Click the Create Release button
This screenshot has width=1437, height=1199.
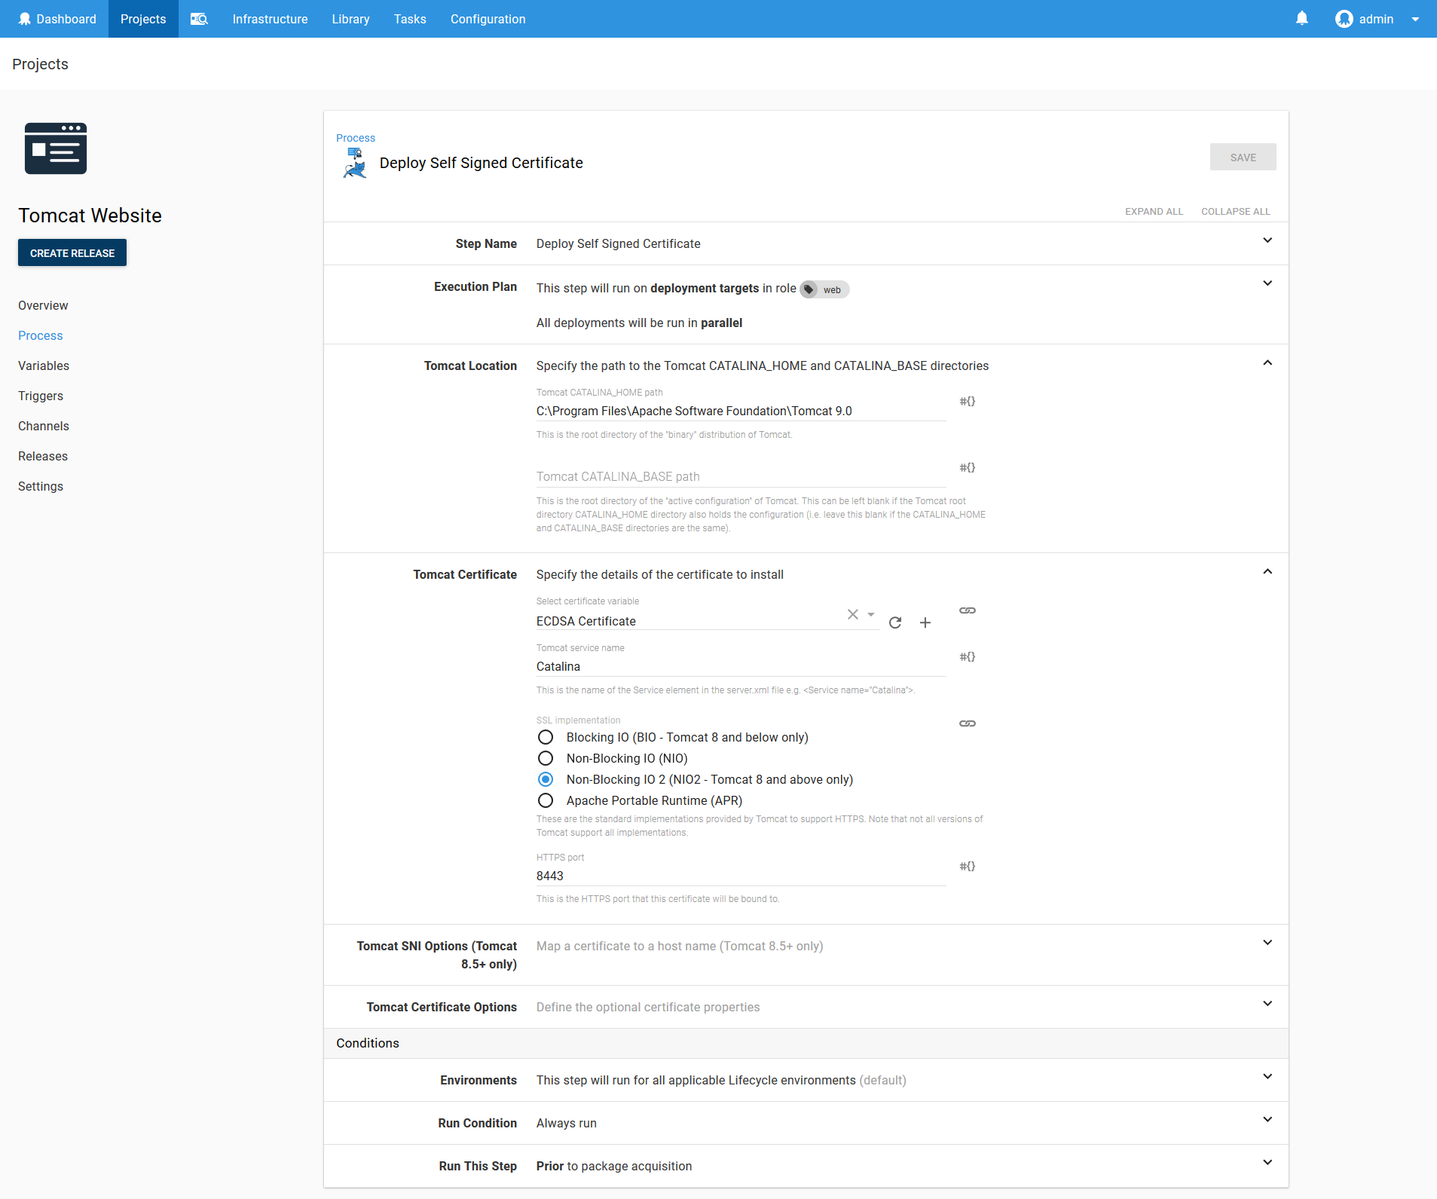pyautogui.click(x=72, y=253)
